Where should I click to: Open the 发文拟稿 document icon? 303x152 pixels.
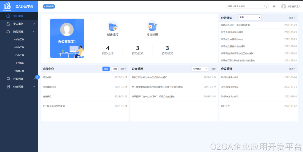tap(152, 26)
